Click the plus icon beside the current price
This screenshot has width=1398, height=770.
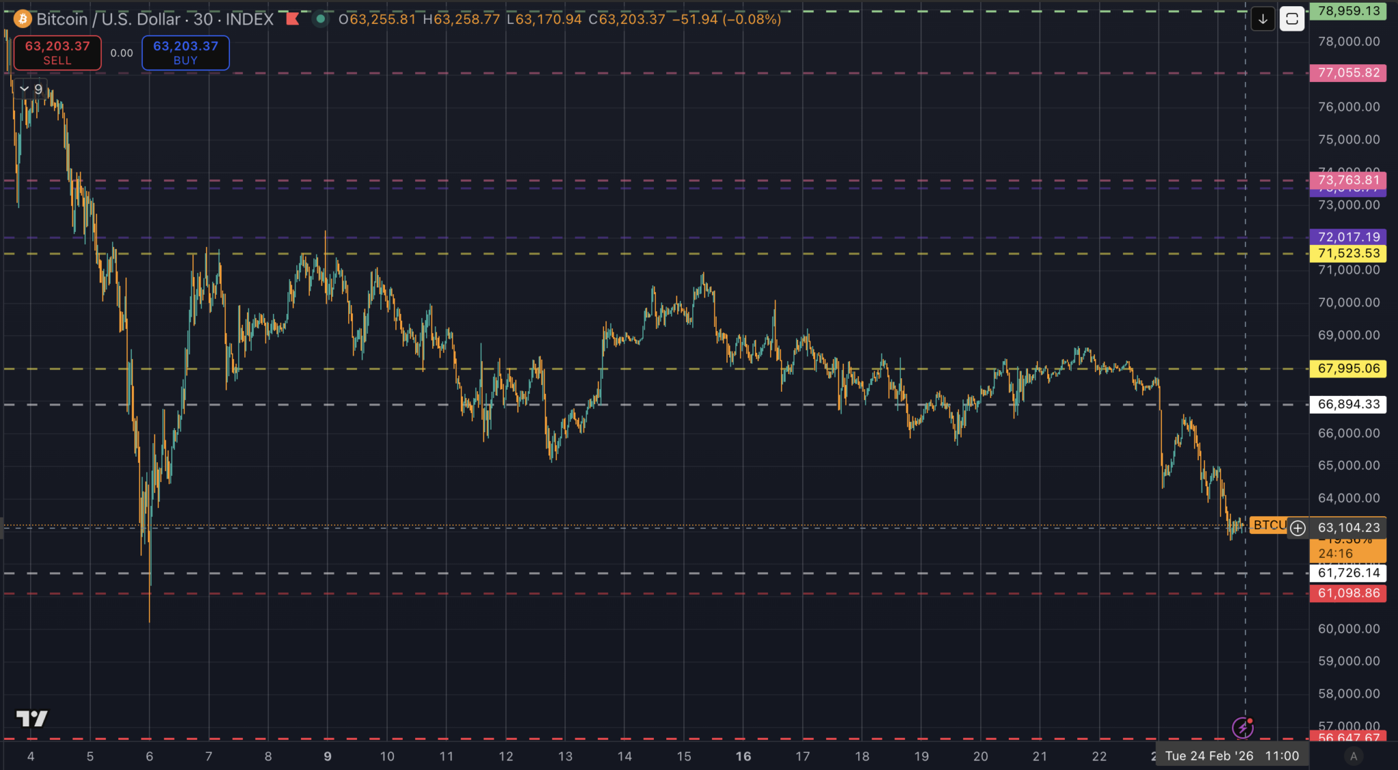tap(1298, 527)
